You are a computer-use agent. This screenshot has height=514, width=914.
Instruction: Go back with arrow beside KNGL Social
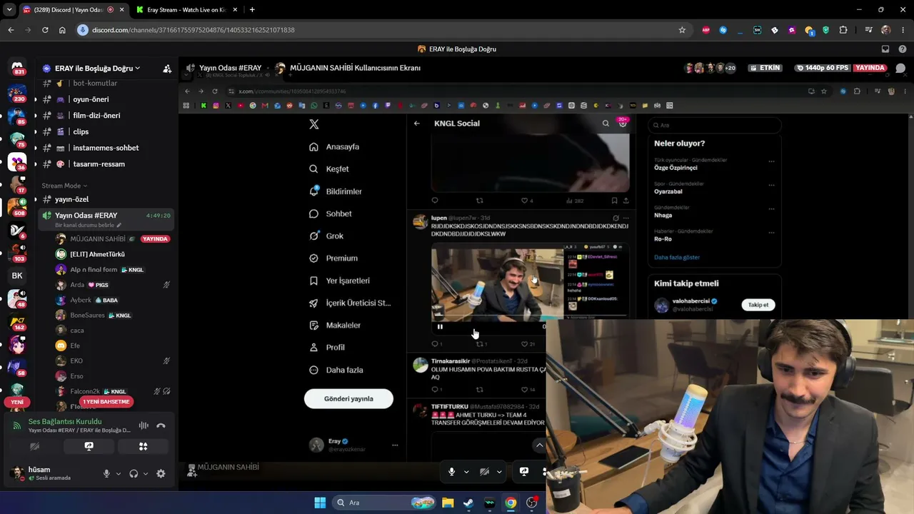[x=417, y=124]
